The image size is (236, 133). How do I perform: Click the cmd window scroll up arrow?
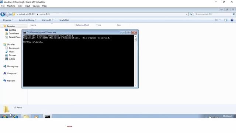click(x=135, y=36)
